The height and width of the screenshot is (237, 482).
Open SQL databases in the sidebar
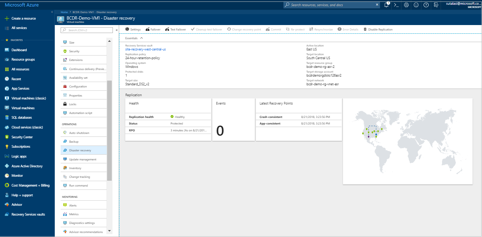pos(18,118)
